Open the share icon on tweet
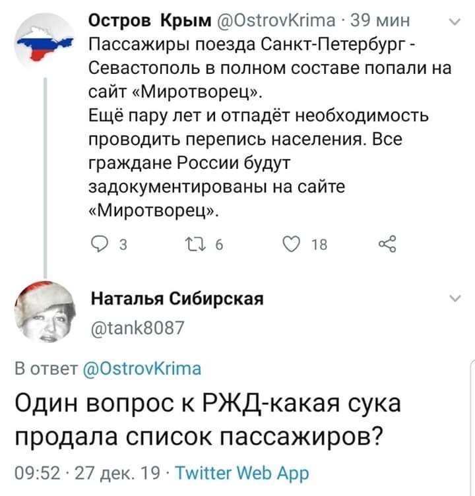Viewport: 475px width, 496px height. point(387,244)
